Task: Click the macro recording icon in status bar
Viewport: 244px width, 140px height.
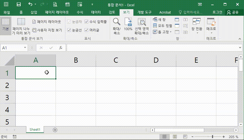Action: coord(14,137)
